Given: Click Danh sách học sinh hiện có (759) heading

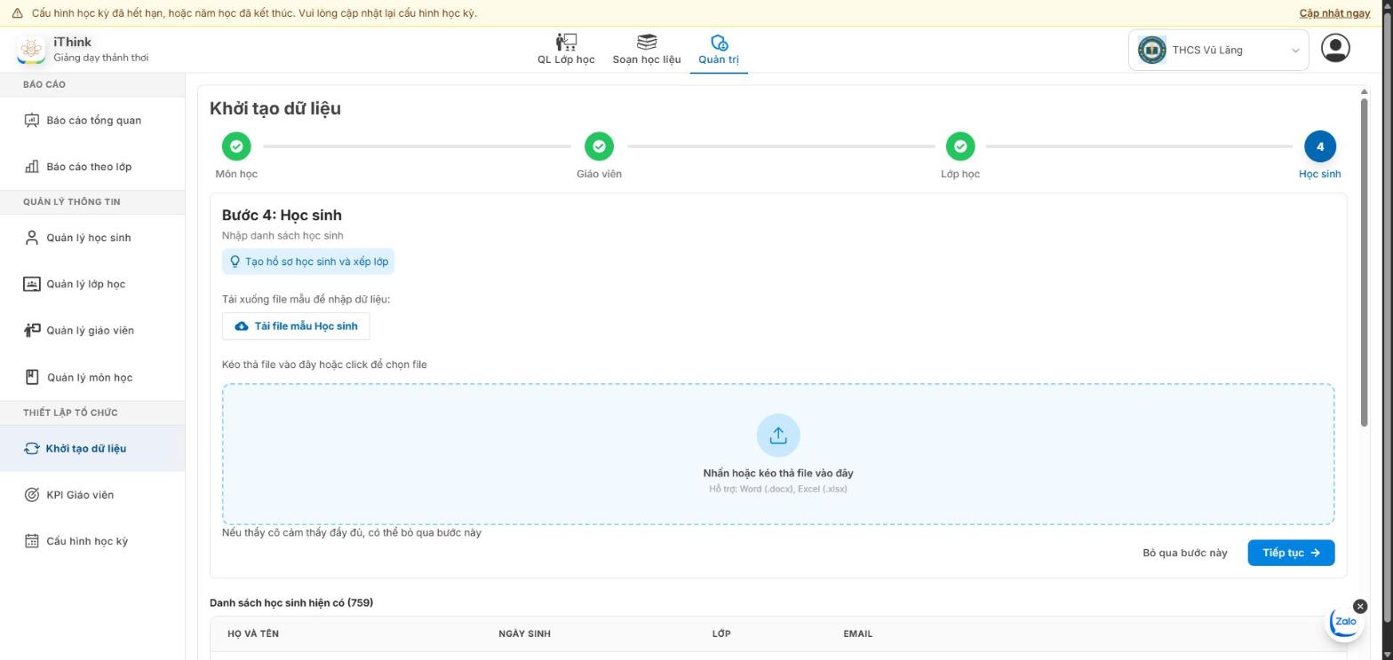Looking at the screenshot, I should 291,603.
